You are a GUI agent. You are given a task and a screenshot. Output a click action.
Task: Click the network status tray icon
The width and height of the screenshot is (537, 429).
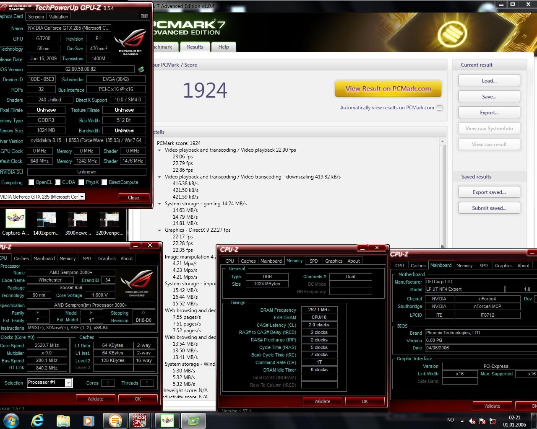493,421
